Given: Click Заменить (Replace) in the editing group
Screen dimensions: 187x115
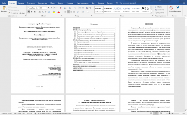Looking at the screenshot, I should coord(160,10).
